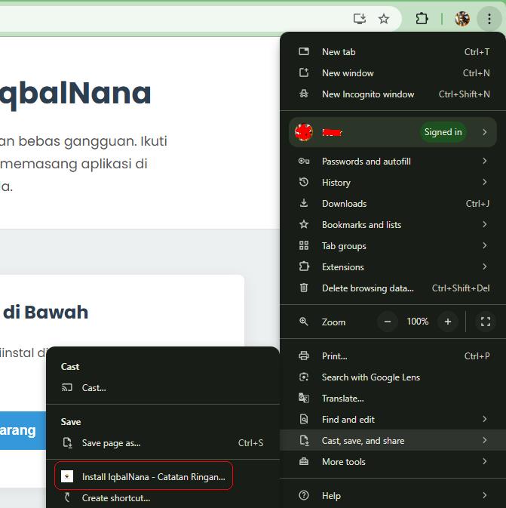Screen dimensions: 506x508
Task: Click the trash icon for Delete browsing data
Action: click(x=304, y=288)
